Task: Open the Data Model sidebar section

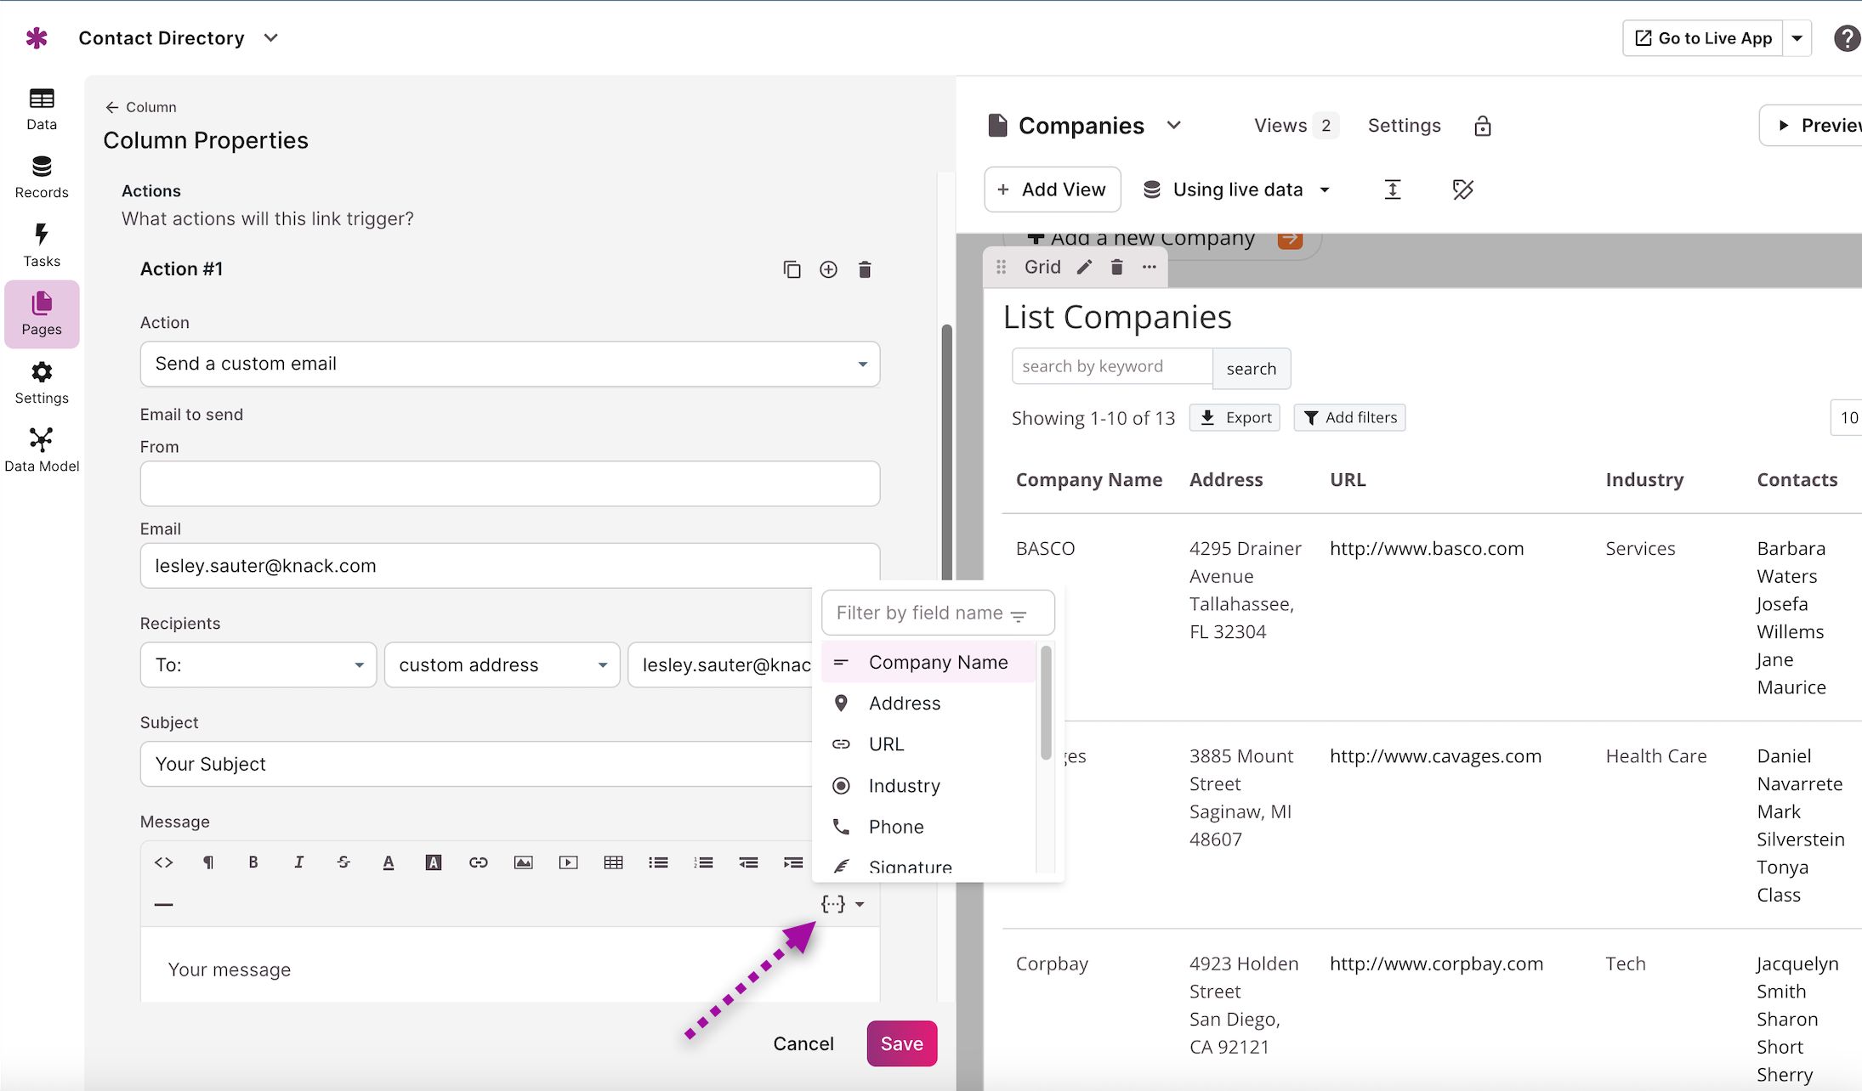Action: 41,450
